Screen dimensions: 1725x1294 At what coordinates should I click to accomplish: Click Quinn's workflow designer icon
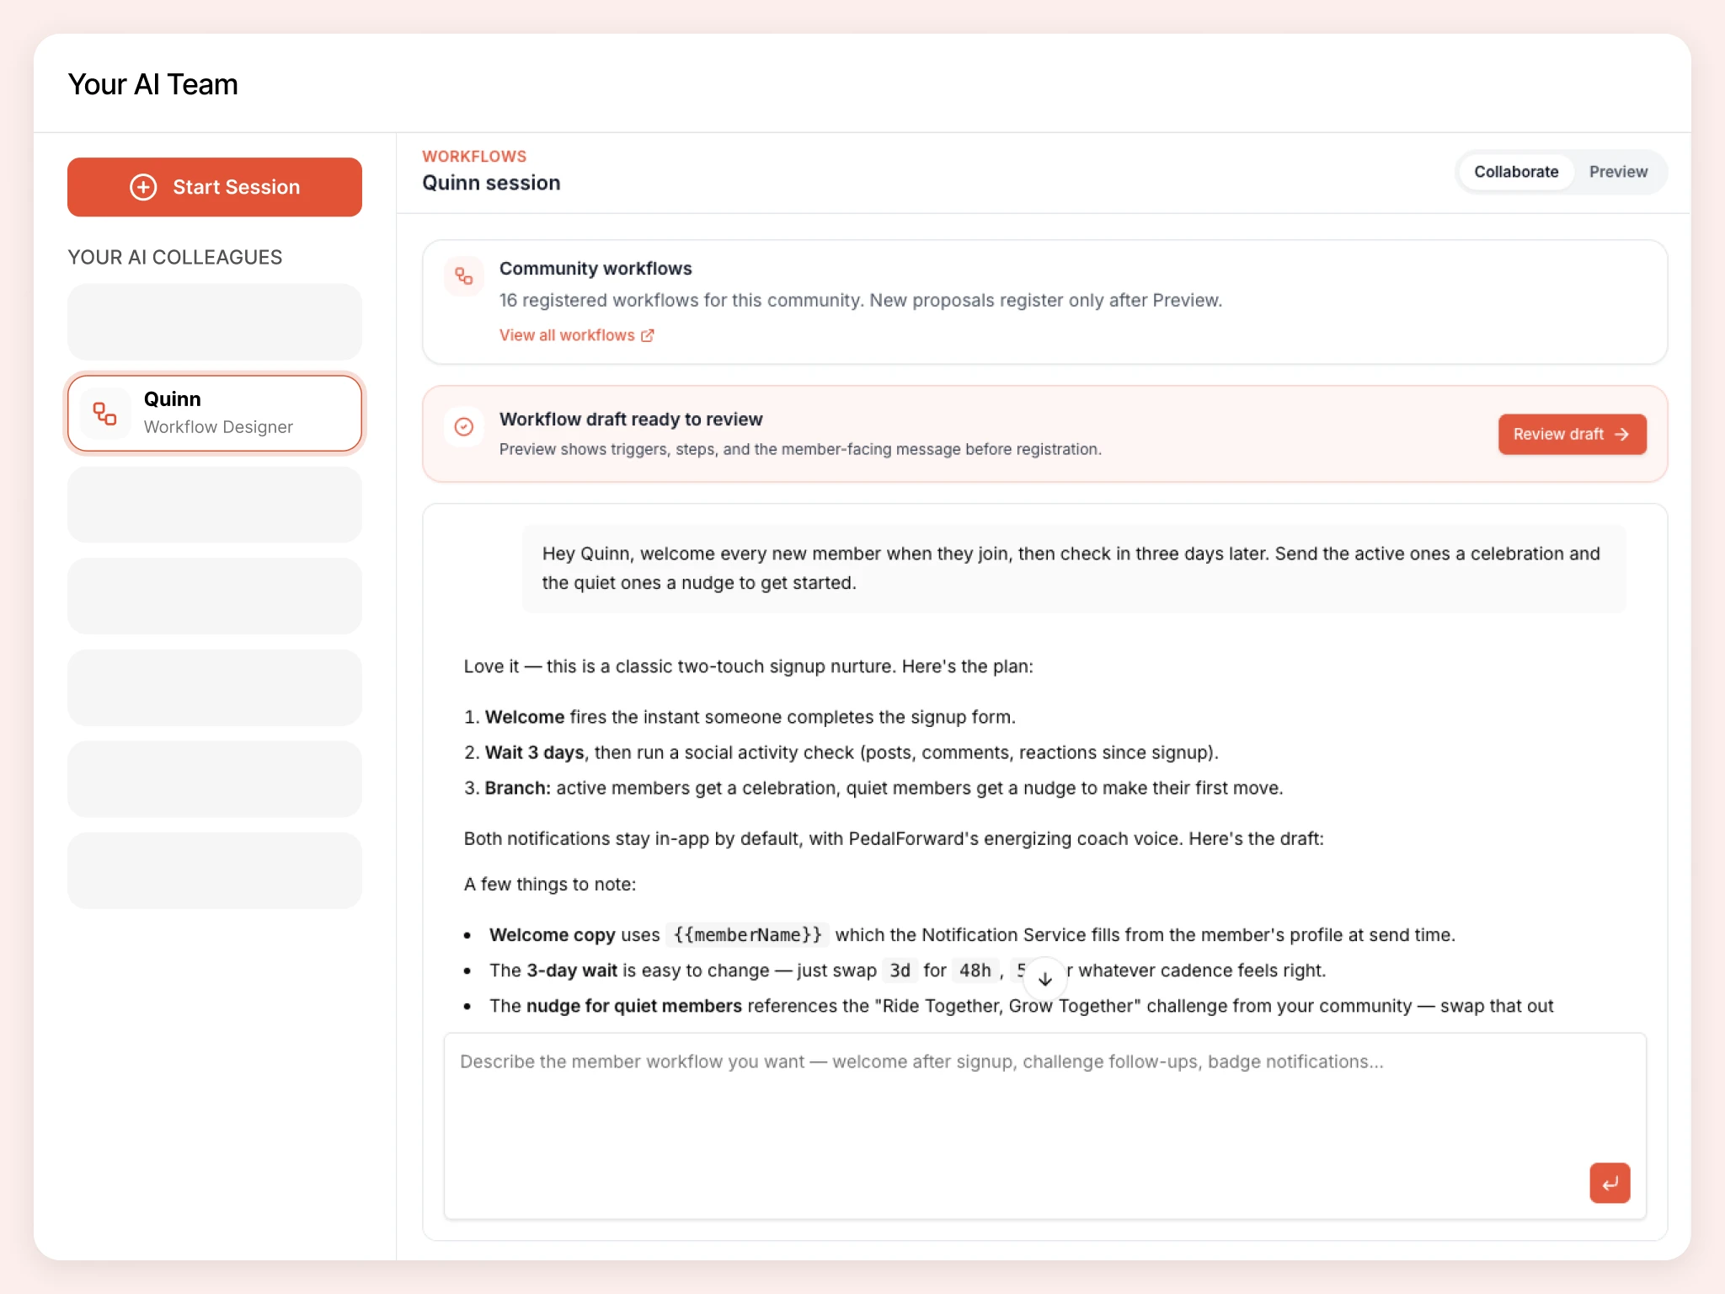pos(105,413)
